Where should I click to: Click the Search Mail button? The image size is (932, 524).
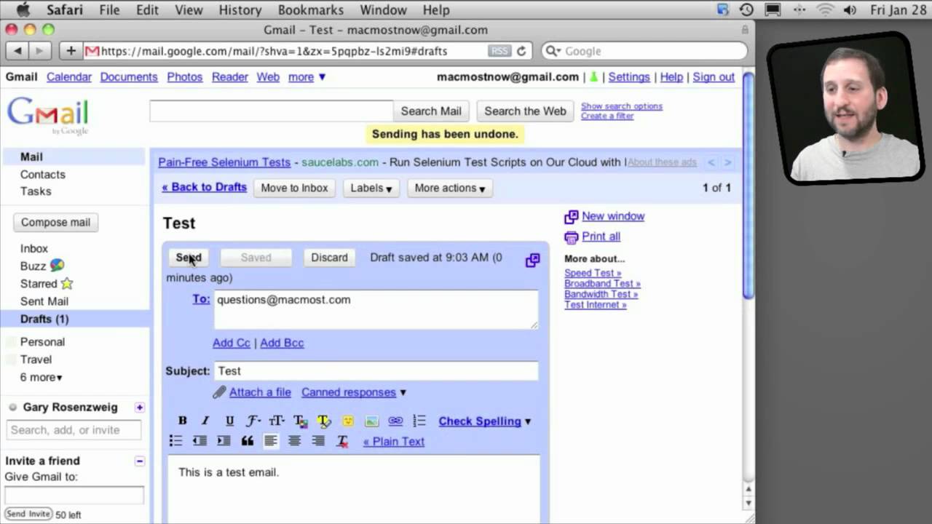[431, 111]
